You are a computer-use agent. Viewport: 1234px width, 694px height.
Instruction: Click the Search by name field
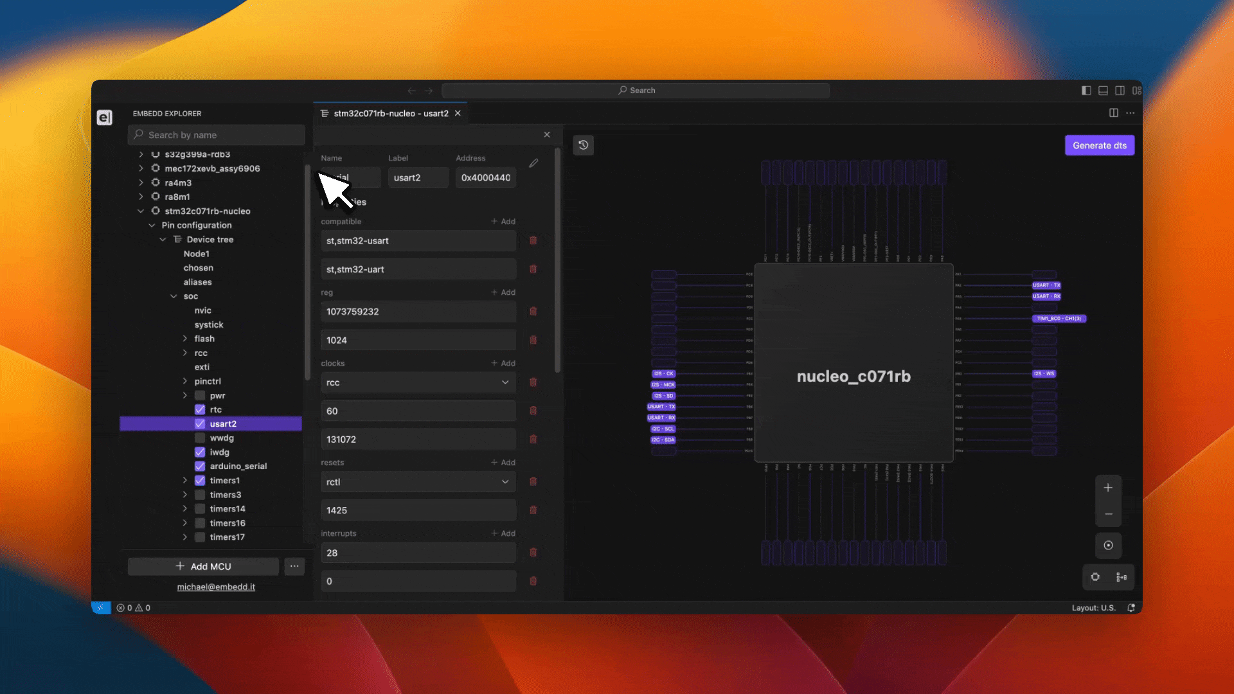click(x=216, y=135)
